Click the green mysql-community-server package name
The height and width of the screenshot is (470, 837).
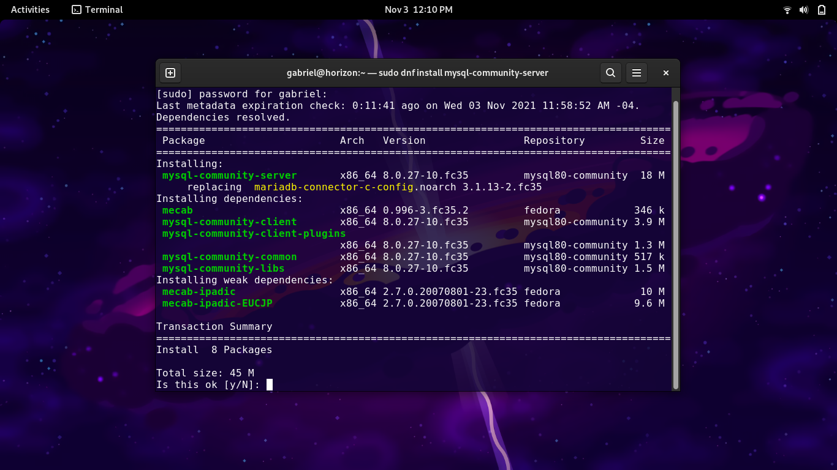pyautogui.click(x=229, y=176)
